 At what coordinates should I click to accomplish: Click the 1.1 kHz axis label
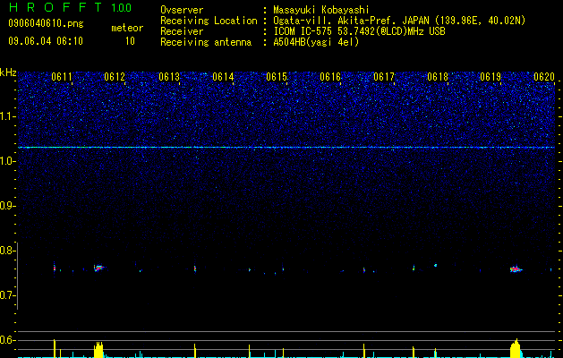[7, 116]
